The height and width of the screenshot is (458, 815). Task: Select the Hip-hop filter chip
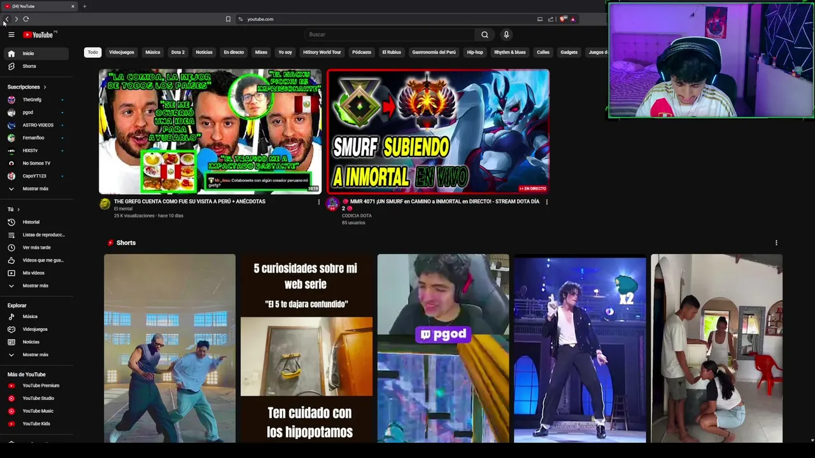tap(475, 52)
